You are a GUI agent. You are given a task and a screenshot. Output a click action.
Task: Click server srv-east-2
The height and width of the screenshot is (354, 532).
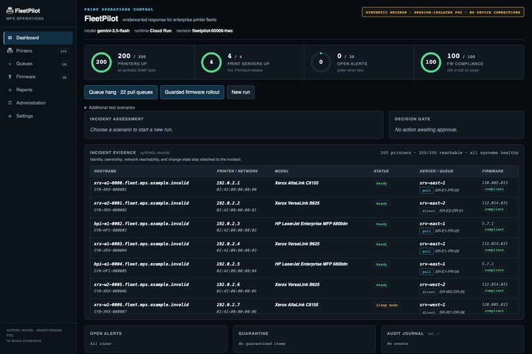pos(432,203)
